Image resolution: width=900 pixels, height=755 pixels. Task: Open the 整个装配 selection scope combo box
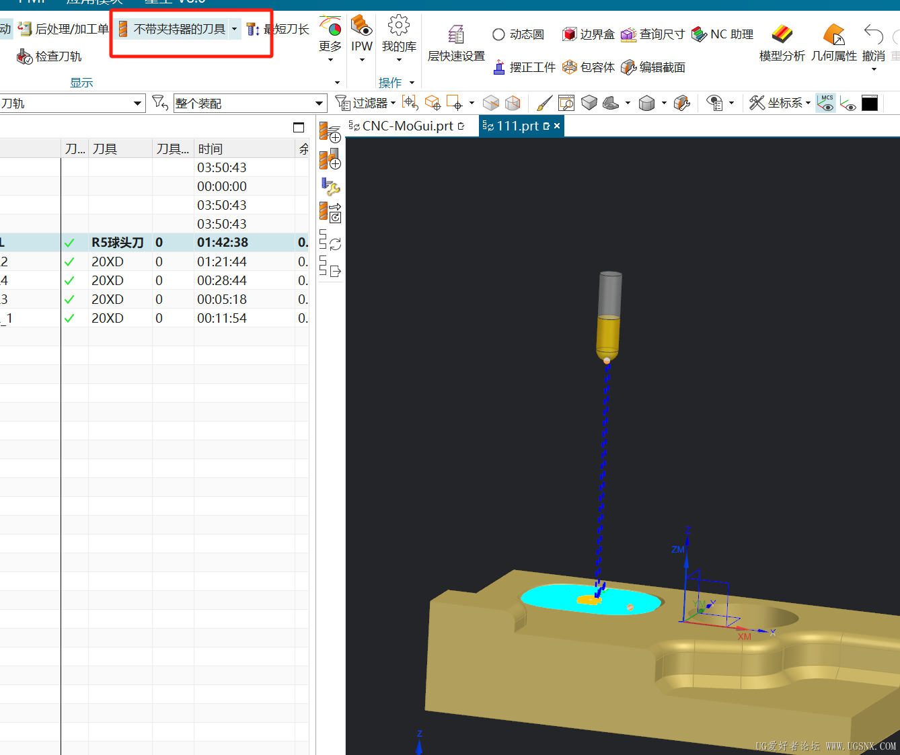tap(250, 104)
